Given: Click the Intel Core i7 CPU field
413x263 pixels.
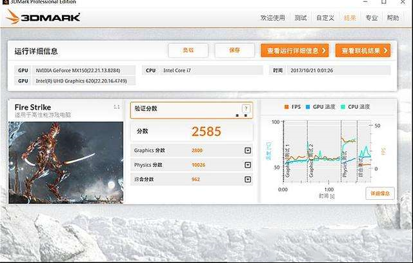Looking at the screenshot, I should (211, 70).
